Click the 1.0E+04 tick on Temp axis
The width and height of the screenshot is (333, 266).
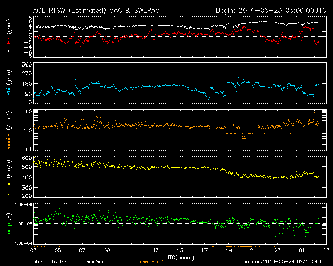pos(23,243)
